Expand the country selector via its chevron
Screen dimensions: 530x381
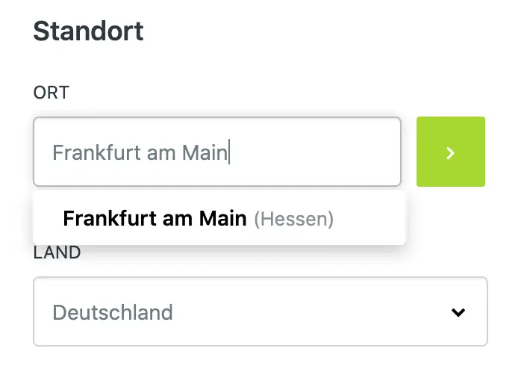pyautogui.click(x=458, y=312)
